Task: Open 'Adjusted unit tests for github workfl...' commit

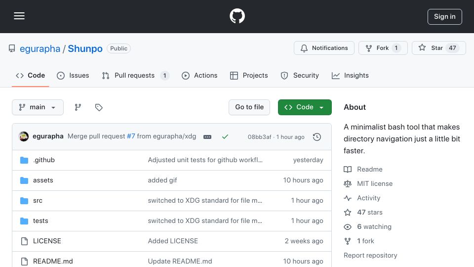Action: pos(205,160)
